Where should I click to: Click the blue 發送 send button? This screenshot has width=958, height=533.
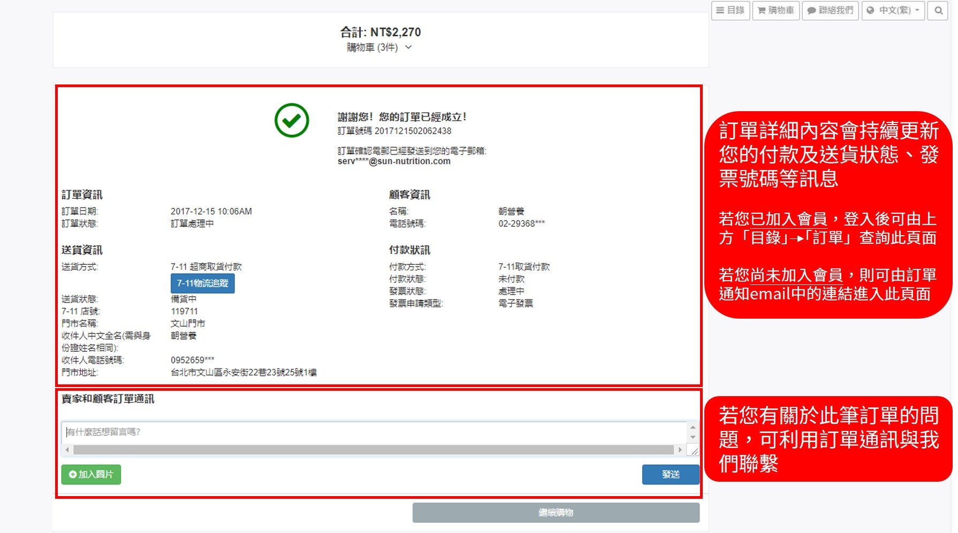point(671,475)
